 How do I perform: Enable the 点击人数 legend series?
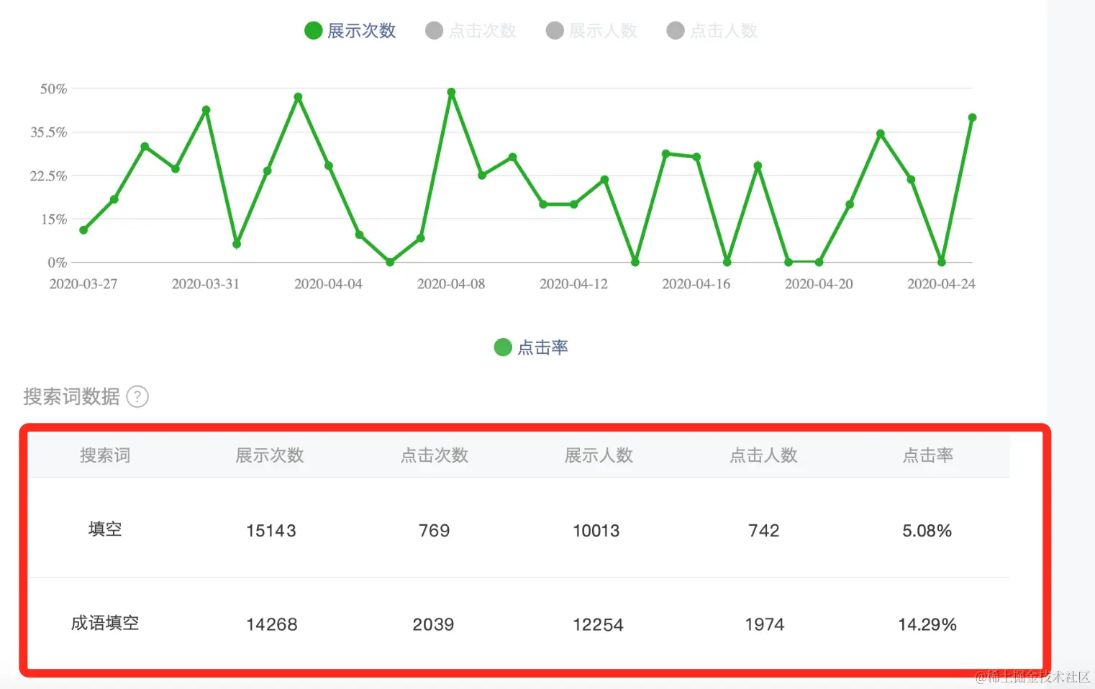point(712,31)
